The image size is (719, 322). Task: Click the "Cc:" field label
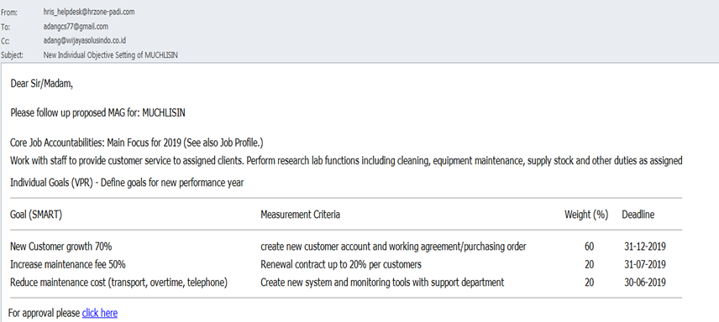(6, 41)
